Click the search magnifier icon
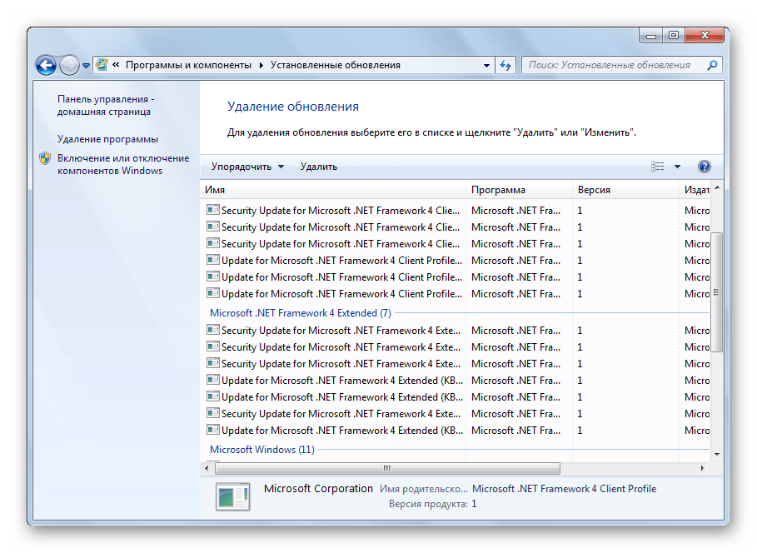 [712, 65]
